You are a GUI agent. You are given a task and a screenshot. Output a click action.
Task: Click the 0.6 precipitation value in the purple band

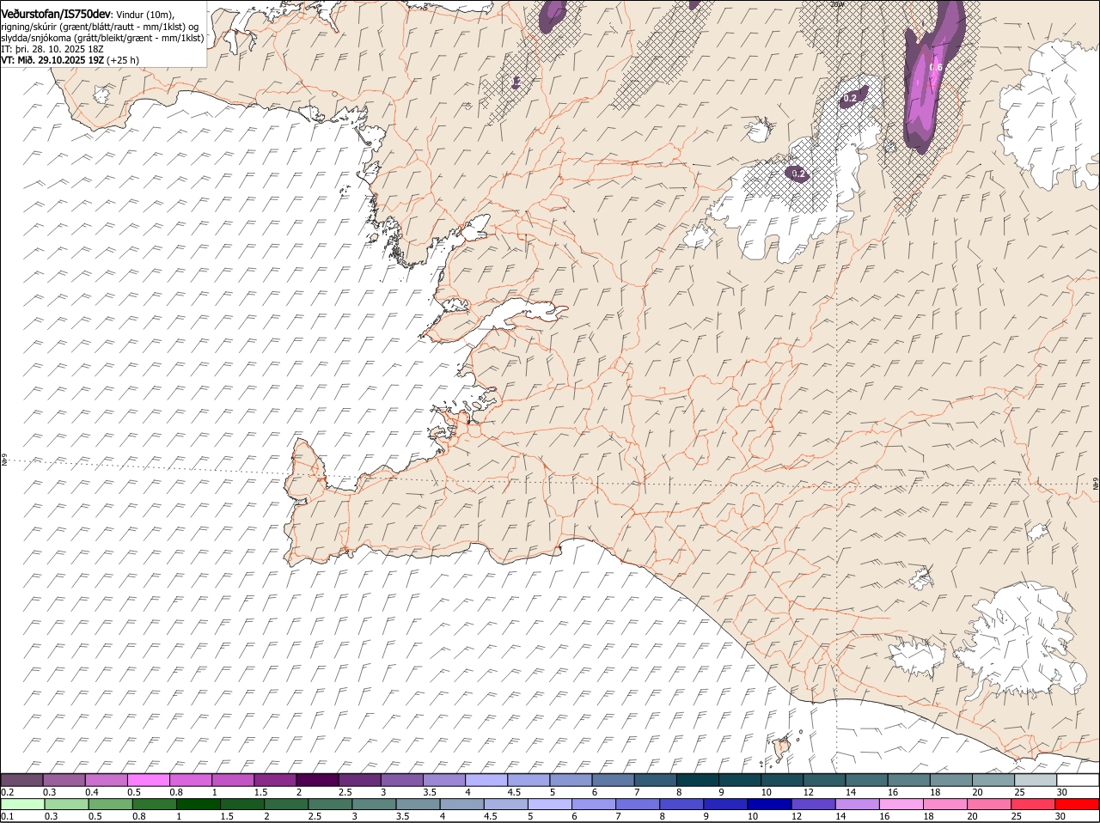click(x=936, y=67)
